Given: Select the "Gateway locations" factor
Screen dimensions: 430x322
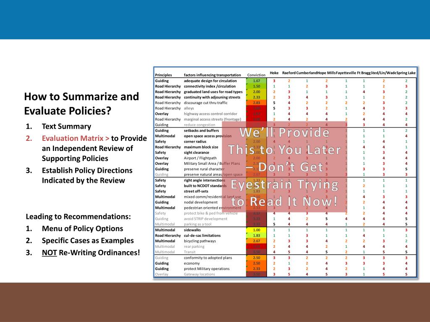Looking at the screenshot, I should coord(199,274).
